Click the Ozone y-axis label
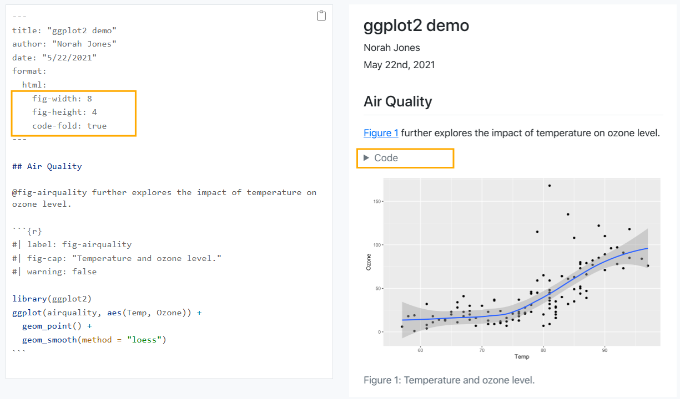680x399 pixels. point(369,262)
